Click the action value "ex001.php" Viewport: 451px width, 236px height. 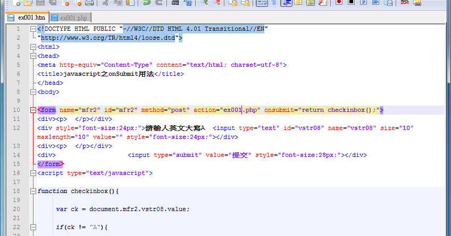tap(240, 110)
